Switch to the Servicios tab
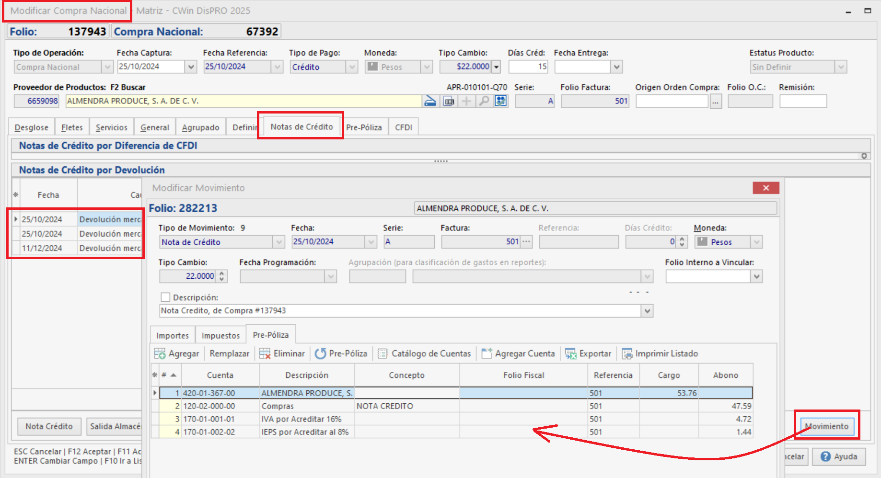 point(112,127)
